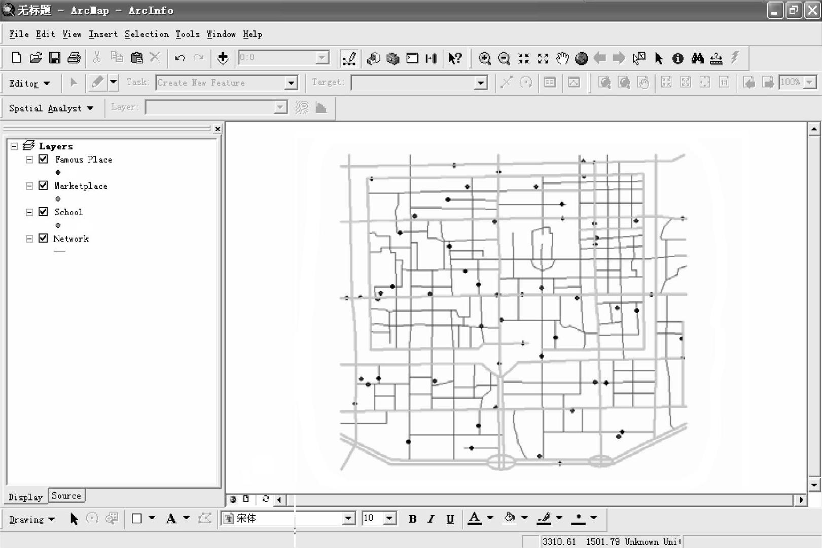
Task: Select the Pan hand tool
Action: [x=562, y=58]
